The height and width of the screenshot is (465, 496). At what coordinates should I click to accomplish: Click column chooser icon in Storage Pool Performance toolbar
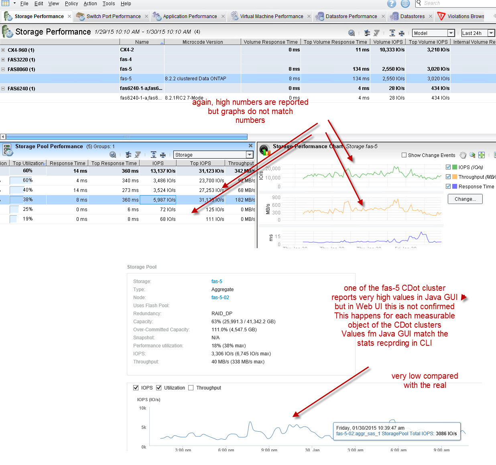pyautogui.click(x=128, y=155)
